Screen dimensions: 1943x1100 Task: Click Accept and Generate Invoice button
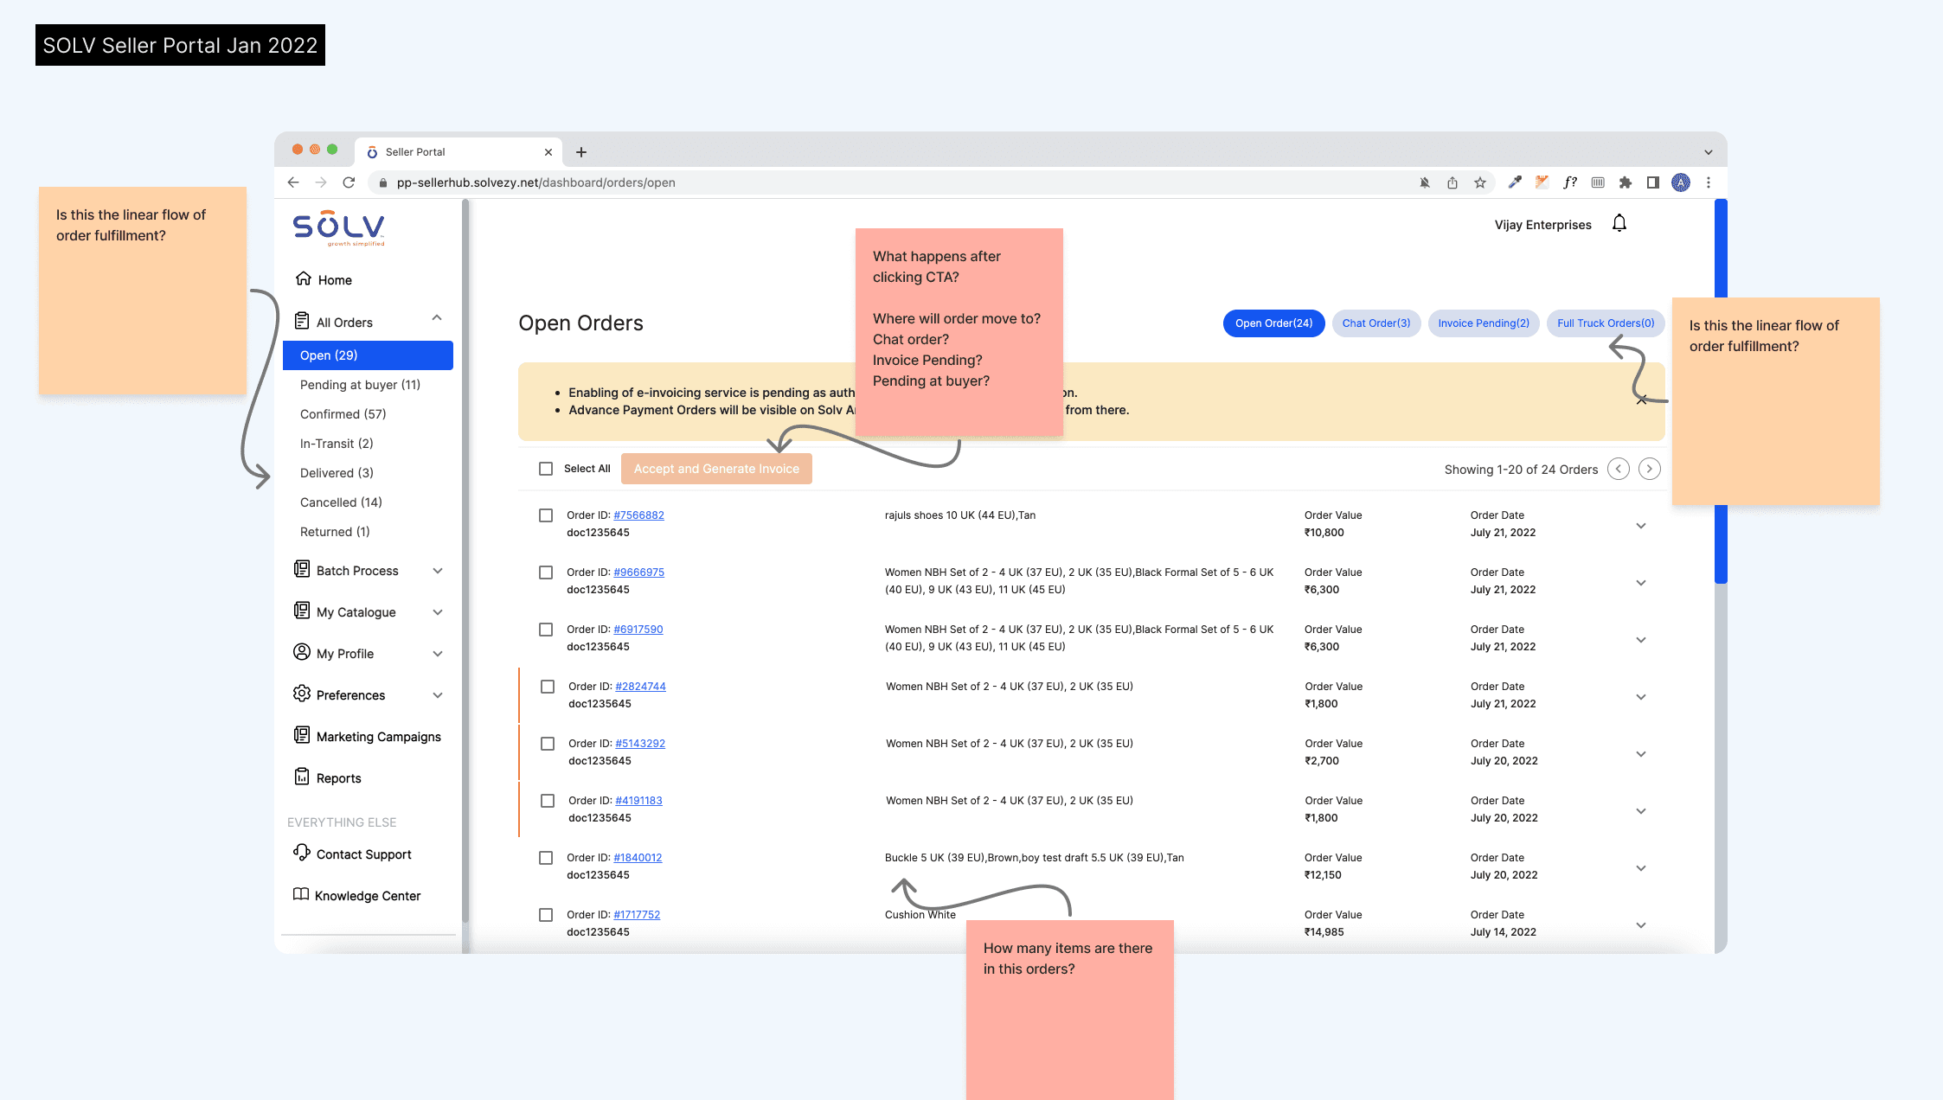[x=716, y=469]
